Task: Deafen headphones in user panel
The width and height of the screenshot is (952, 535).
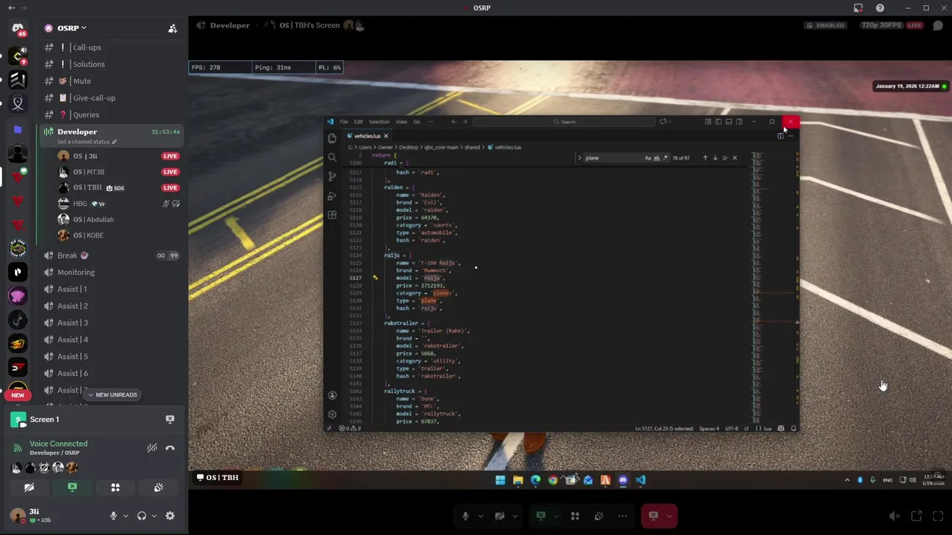Action: (x=141, y=516)
